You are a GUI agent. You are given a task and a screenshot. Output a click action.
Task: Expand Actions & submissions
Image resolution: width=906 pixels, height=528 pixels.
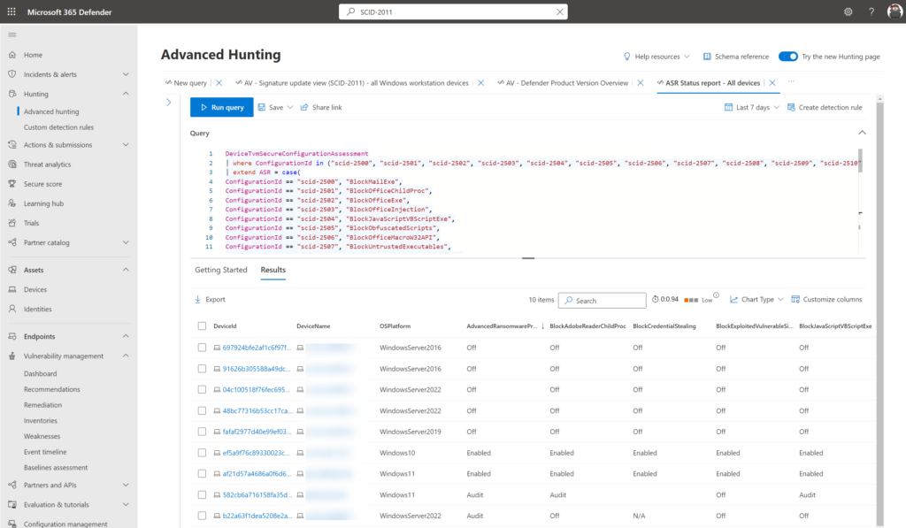[126, 145]
